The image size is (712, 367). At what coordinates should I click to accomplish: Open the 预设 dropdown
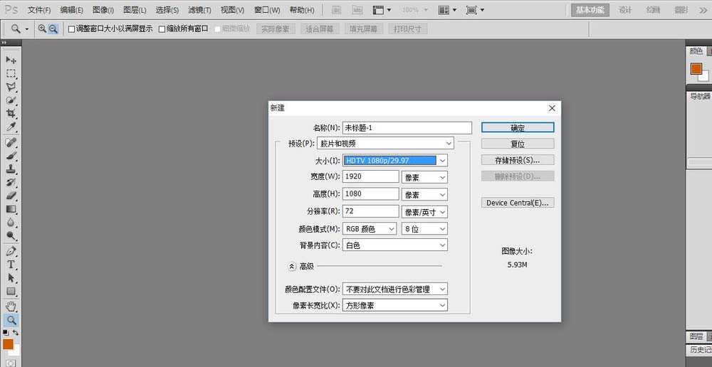(x=385, y=144)
